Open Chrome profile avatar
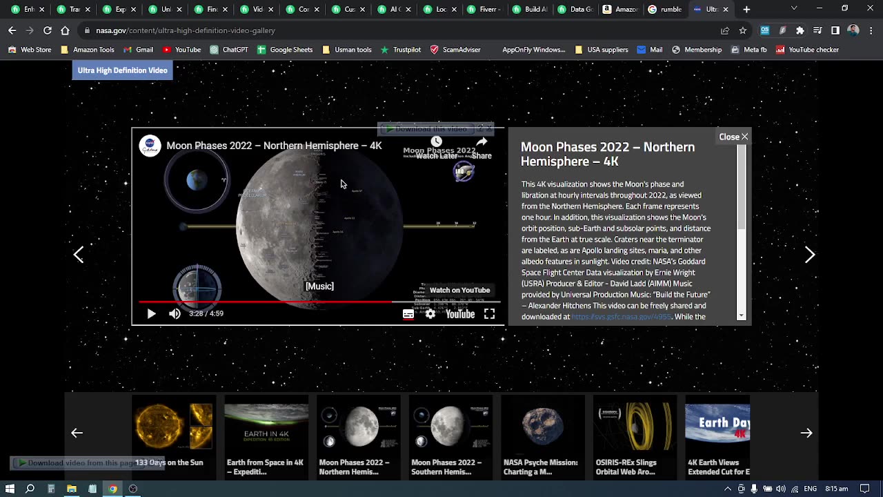This screenshot has width=883, height=497. (x=853, y=30)
